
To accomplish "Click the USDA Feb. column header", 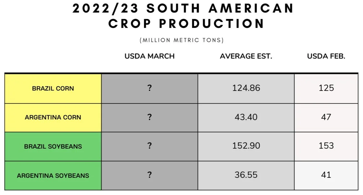I will (x=326, y=56).
